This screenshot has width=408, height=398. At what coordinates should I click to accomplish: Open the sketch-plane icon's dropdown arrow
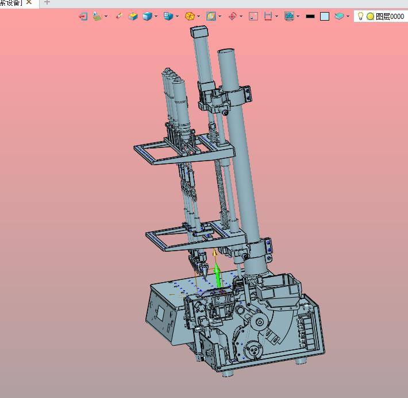click(x=106, y=17)
